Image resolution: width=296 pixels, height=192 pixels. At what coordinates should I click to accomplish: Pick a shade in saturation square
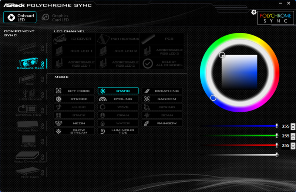coord(239,72)
